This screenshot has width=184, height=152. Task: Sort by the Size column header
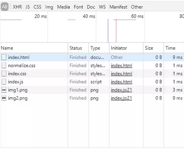tap(154, 48)
